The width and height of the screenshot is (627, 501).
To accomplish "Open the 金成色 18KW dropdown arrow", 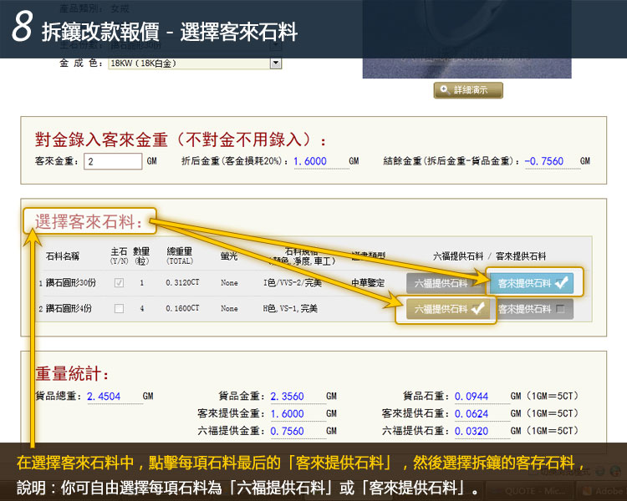I will [276, 63].
